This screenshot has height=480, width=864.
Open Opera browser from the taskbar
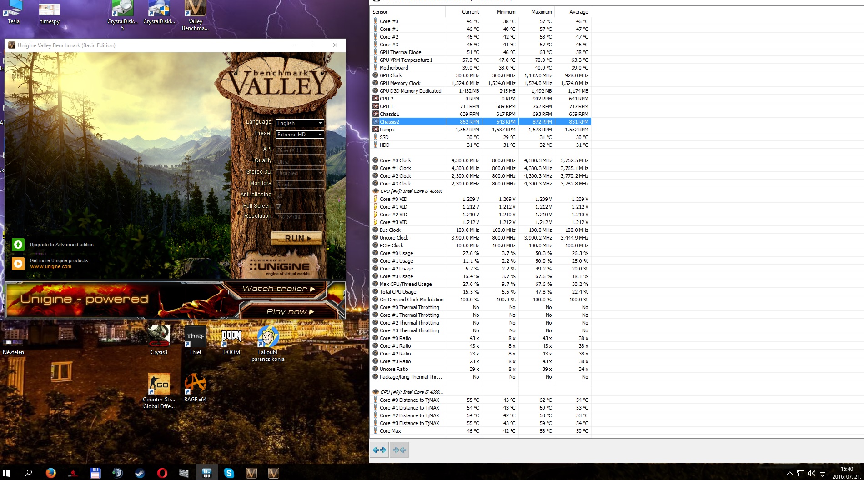pos(162,473)
